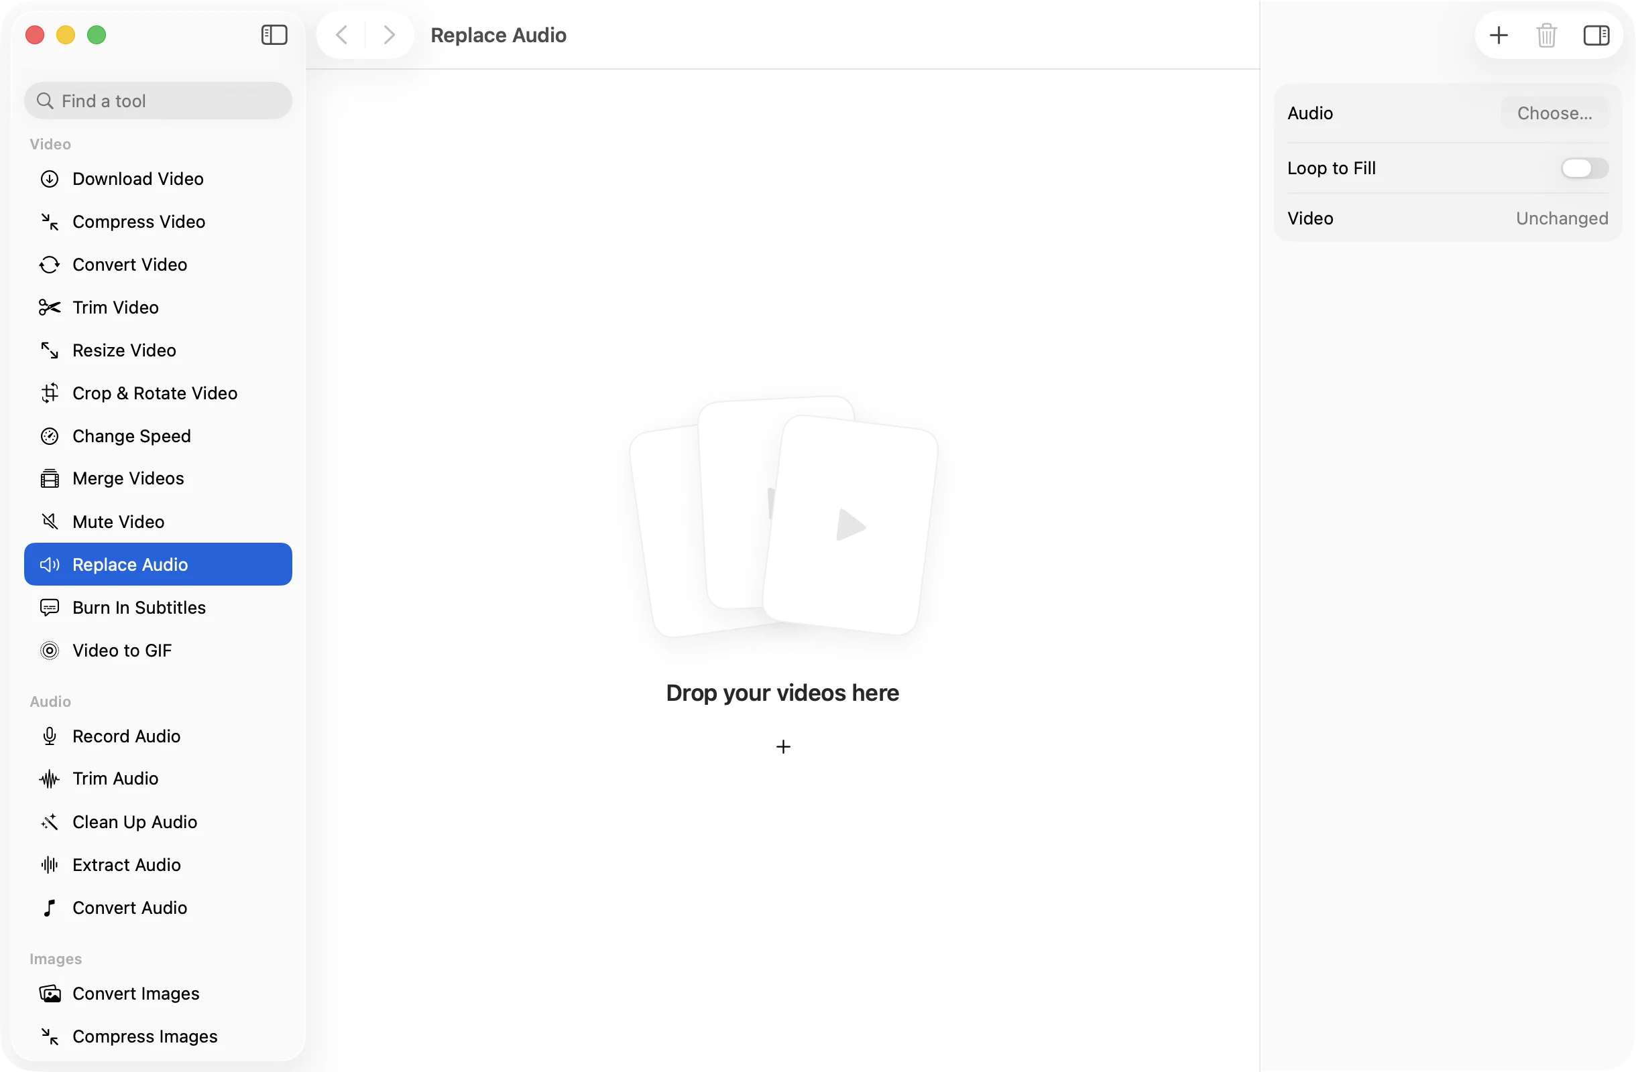Open the Video Unchanged option
Screen dimensions: 1636x1072
coord(1562,218)
